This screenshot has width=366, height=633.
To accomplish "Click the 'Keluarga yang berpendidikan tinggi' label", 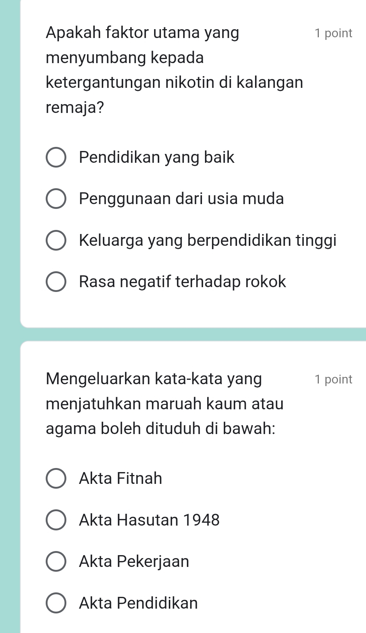I will click(x=208, y=241).
